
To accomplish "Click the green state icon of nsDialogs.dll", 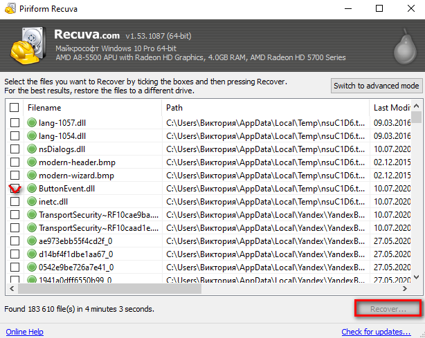I will coord(32,149).
